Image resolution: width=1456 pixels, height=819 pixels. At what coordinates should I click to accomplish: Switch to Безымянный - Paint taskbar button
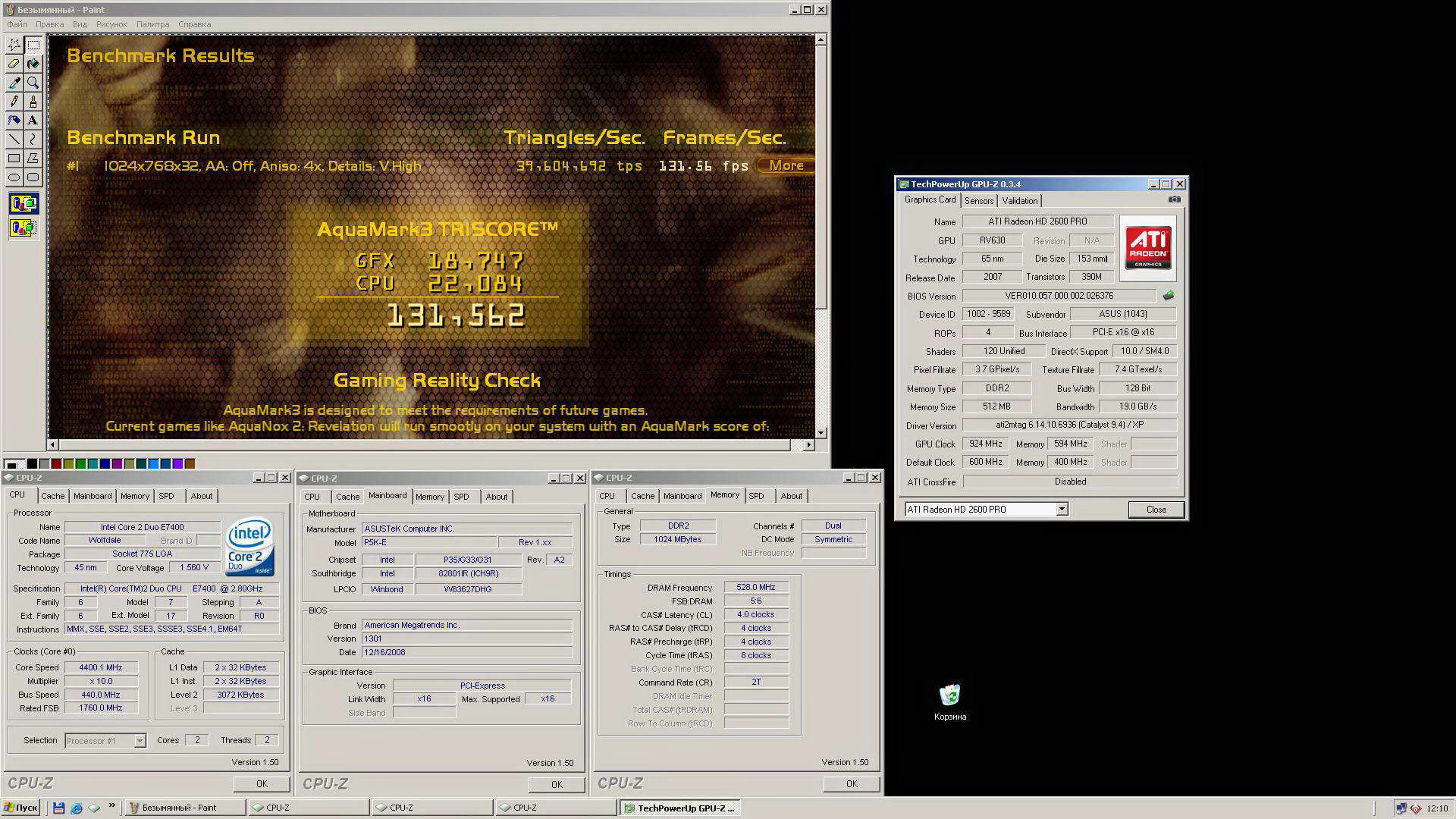185,808
